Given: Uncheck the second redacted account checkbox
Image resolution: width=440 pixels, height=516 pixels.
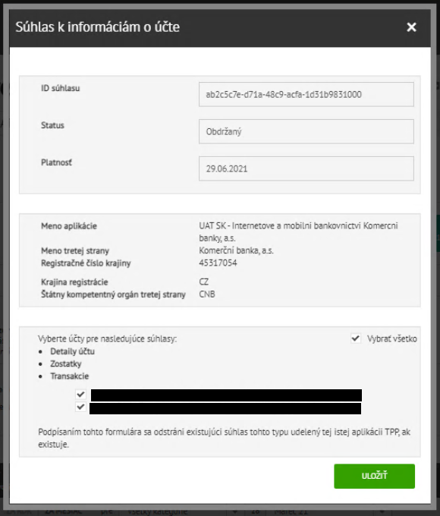Looking at the screenshot, I should [x=80, y=407].
